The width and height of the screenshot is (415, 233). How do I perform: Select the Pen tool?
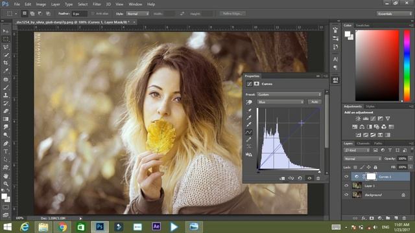[x=6, y=144]
